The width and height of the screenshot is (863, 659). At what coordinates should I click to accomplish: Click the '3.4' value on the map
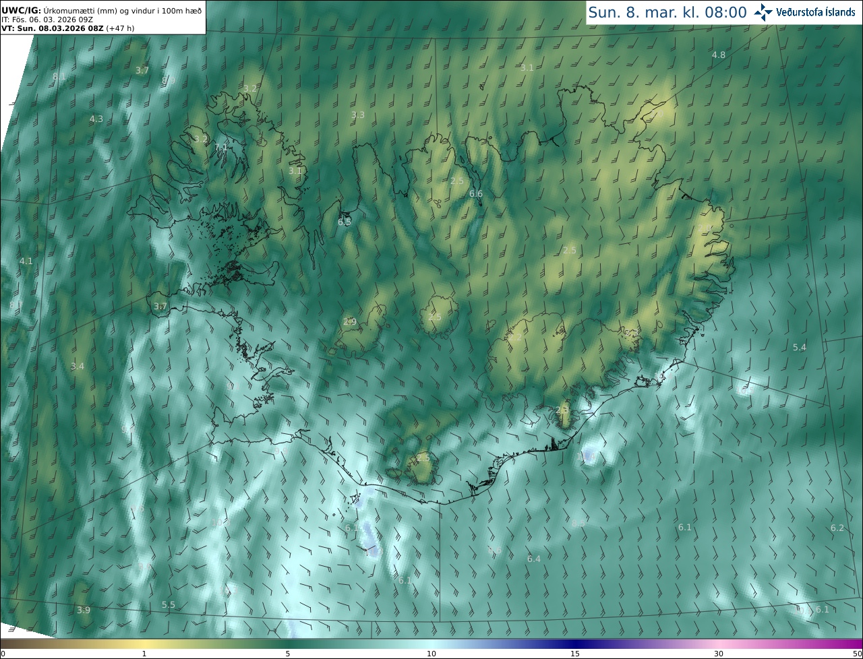78,366
